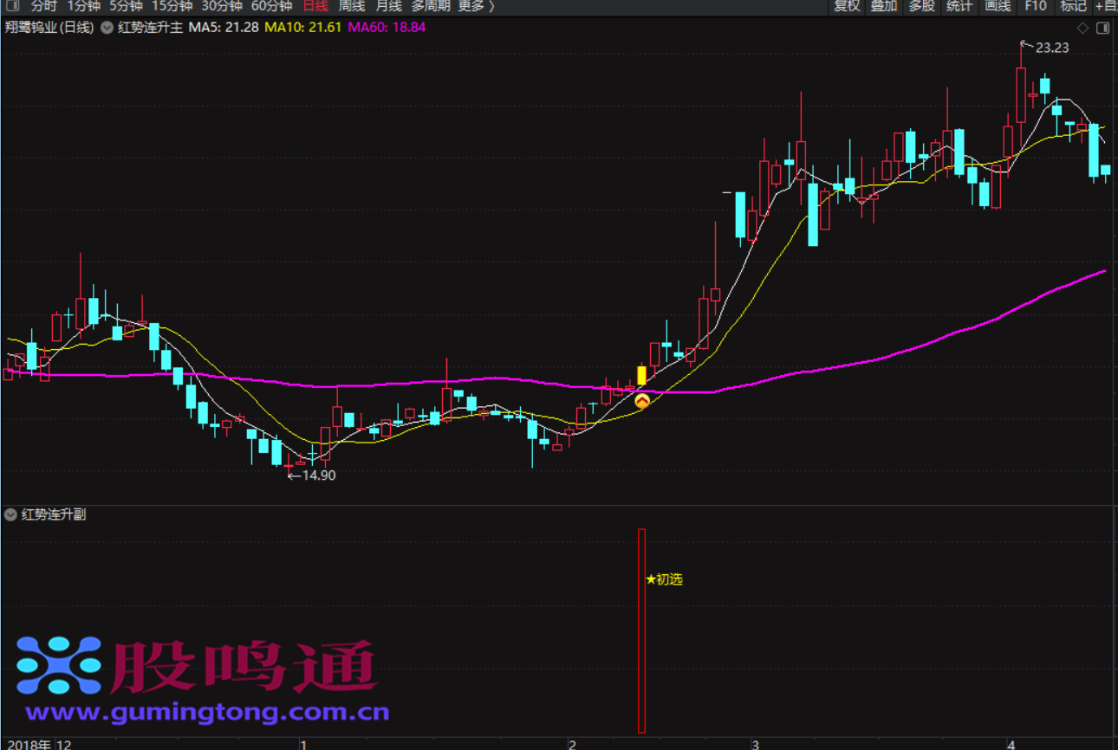Image resolution: width=1118 pixels, height=750 pixels.
Task: Switch to 60分钟 period tab
Action: [x=271, y=6]
